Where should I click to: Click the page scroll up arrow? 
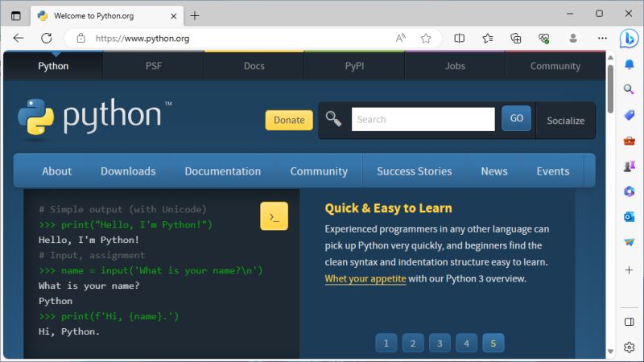[x=610, y=57]
